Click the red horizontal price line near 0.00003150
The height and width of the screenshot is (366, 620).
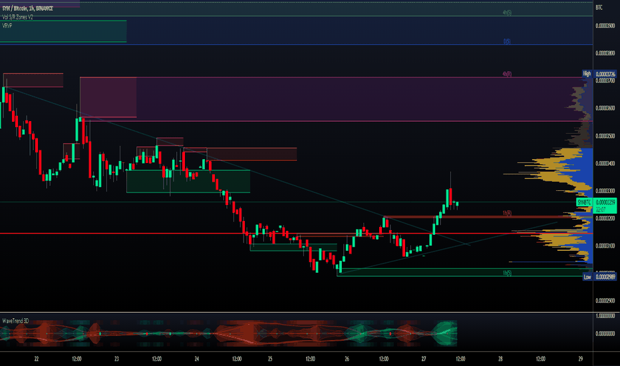pyautogui.click(x=296, y=234)
